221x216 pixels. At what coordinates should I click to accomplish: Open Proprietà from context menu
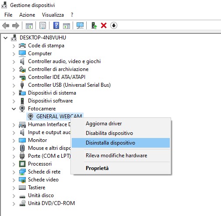[x=121, y=168]
